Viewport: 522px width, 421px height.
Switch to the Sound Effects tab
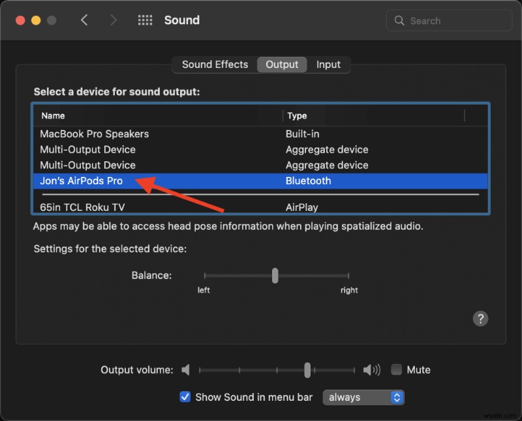[x=215, y=64]
